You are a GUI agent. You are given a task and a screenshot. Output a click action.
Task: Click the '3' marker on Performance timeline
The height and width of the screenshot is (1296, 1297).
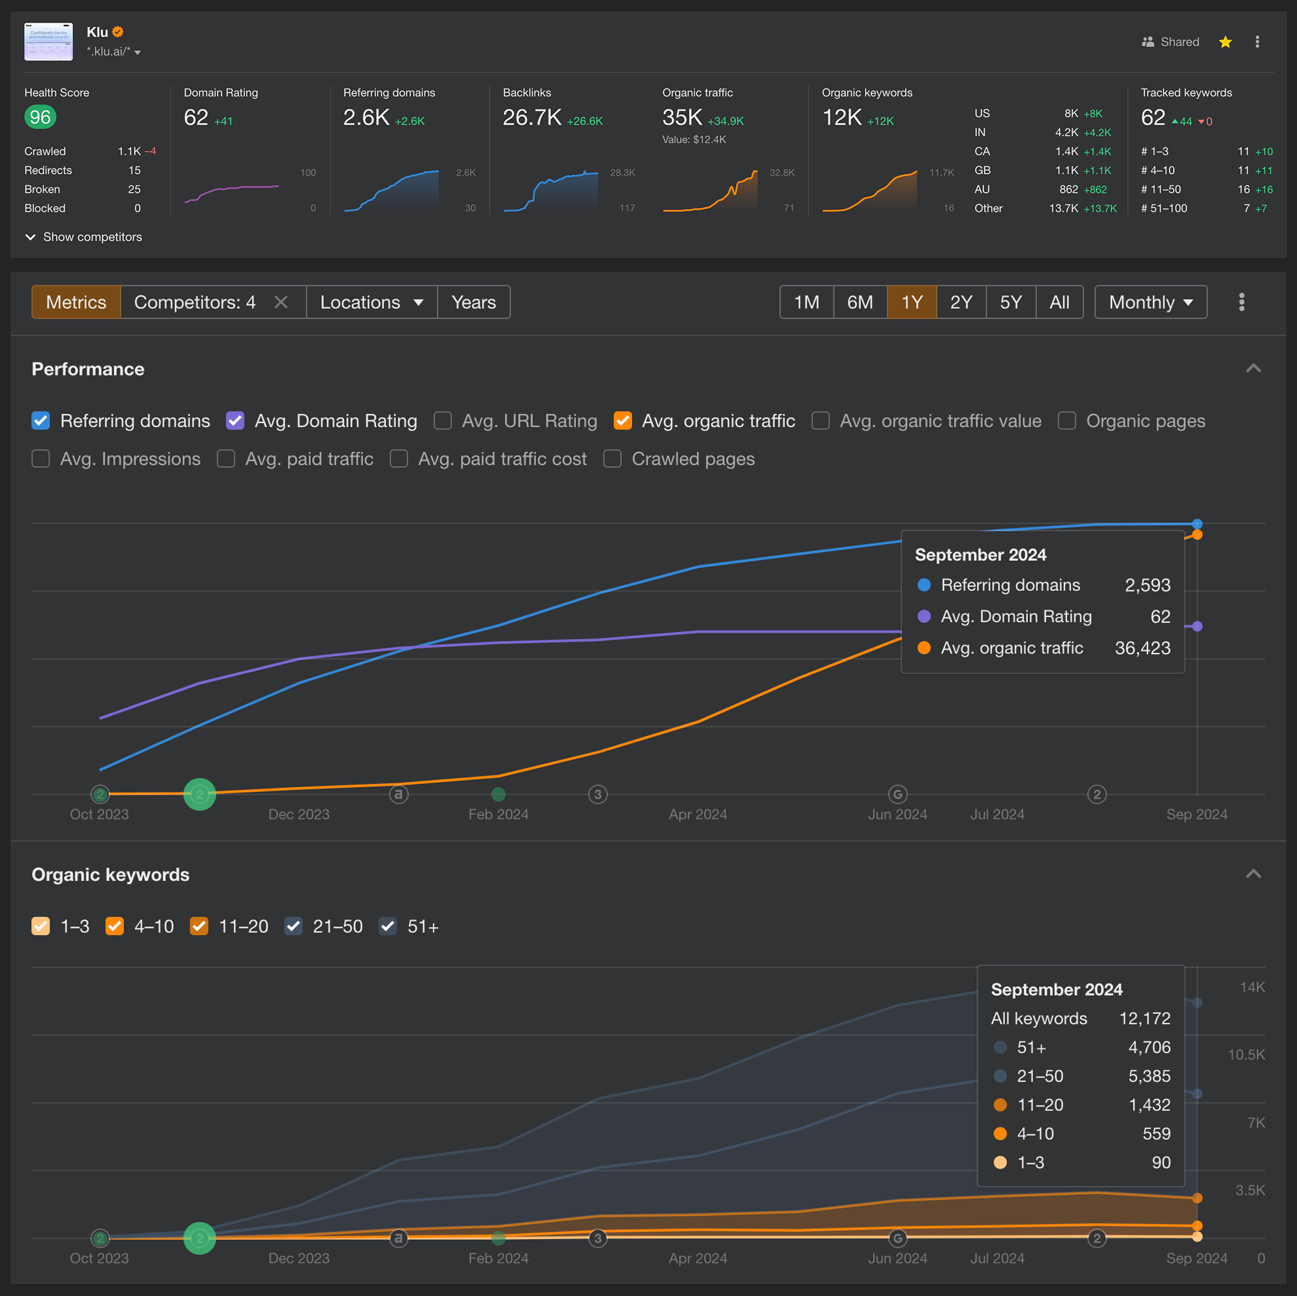[598, 795]
